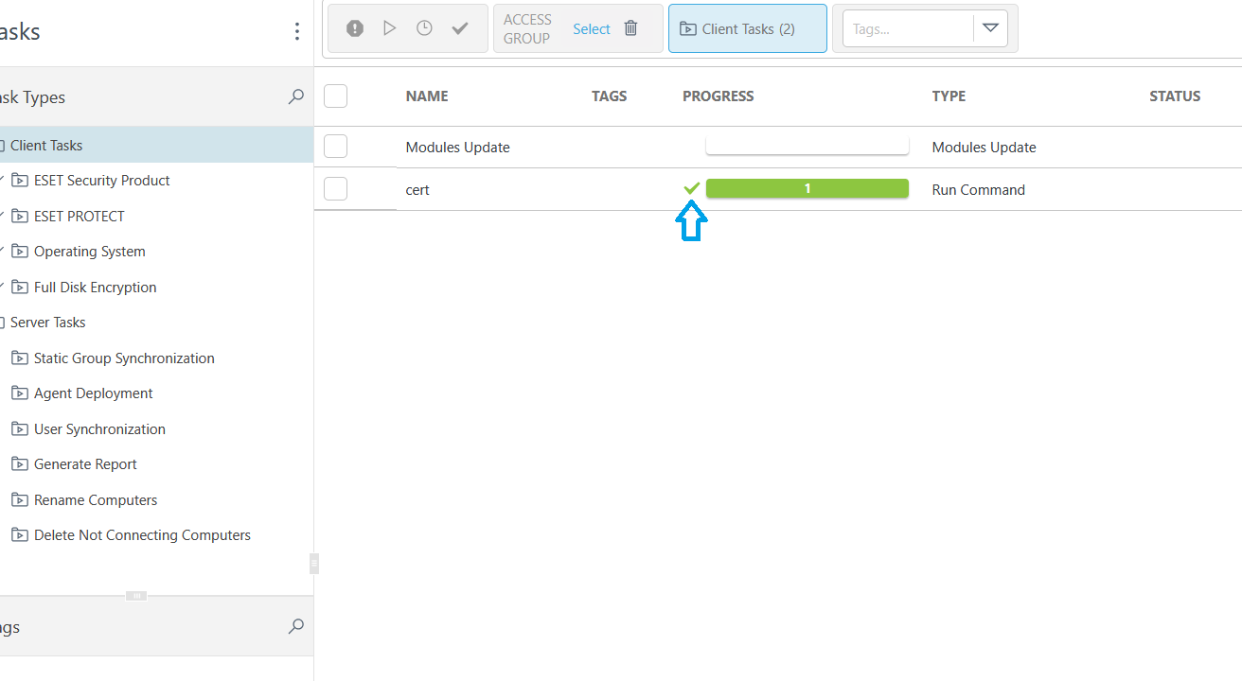
Task: Click the running status play filter icon
Action: (390, 28)
